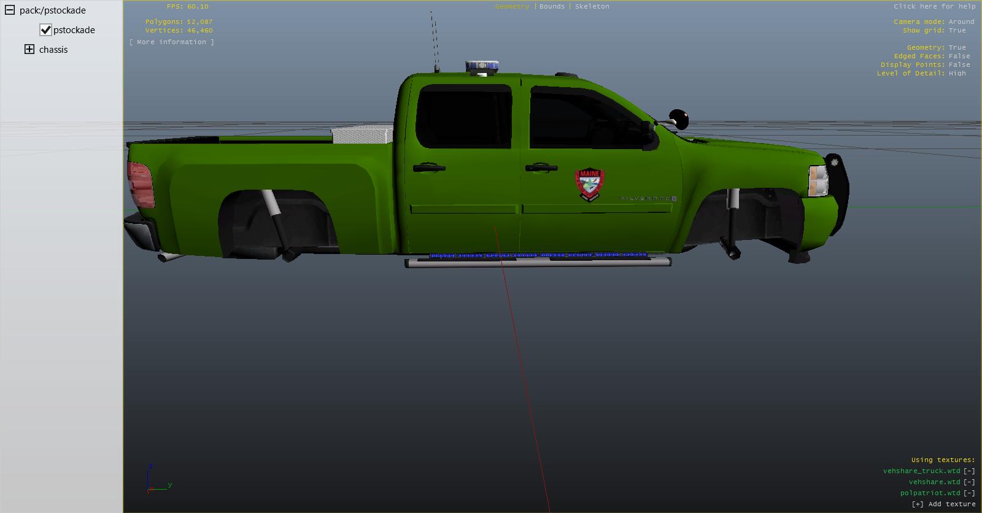The image size is (982, 513).
Task: Remove vehshare_truck.wtd with its [-] icon
Action: pyautogui.click(x=969, y=471)
